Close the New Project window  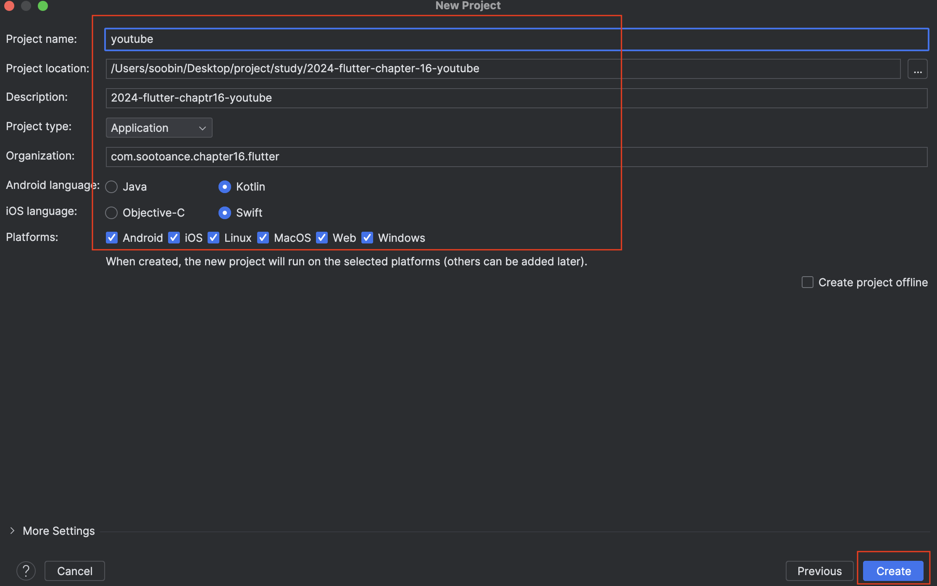pyautogui.click(x=9, y=5)
